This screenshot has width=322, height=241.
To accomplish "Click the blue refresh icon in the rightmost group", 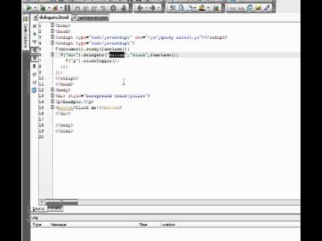I will [x=250, y=8].
